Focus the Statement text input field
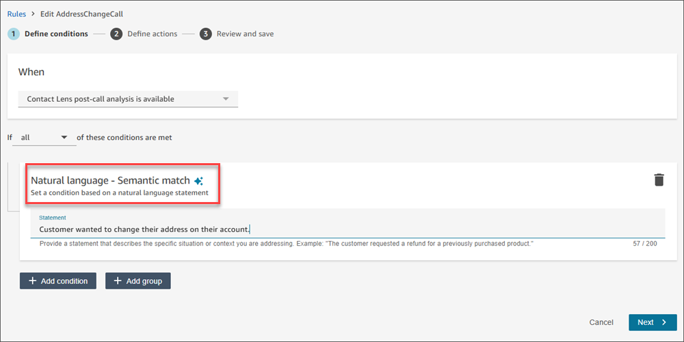The width and height of the screenshot is (684, 342). click(342, 230)
